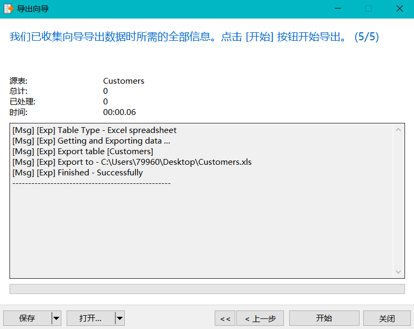
Task: Expand the 打开 dropdown arrow
Action: [120, 318]
